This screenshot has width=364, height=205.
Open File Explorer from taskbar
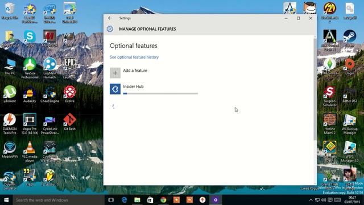[x=137, y=200]
